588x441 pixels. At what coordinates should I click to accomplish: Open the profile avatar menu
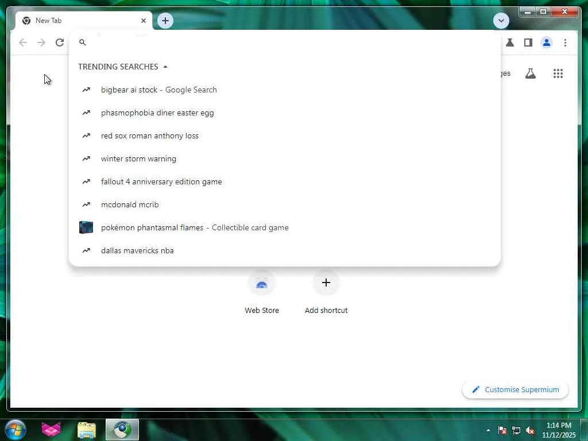[547, 42]
